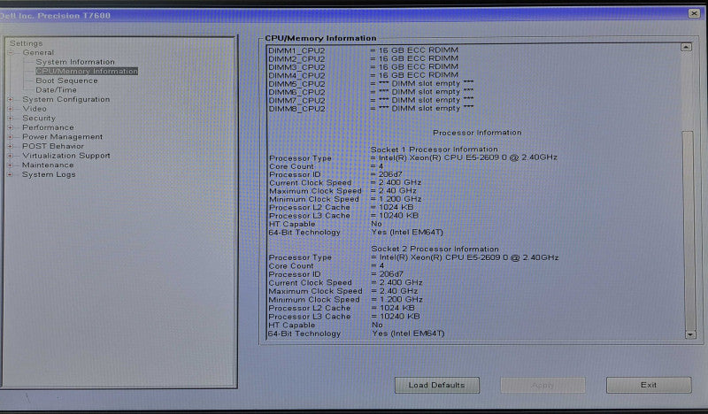Select Power Management label
708x414 pixels.
click(x=62, y=137)
